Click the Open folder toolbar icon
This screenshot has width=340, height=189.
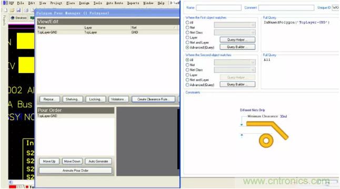tap(12, 10)
